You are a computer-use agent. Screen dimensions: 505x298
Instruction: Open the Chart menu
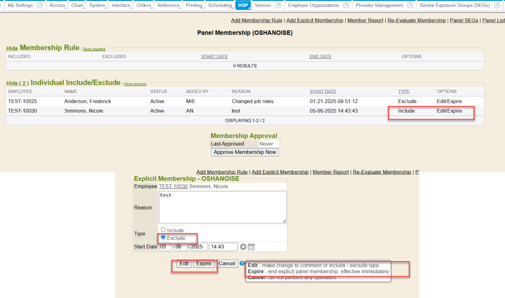[x=77, y=5]
